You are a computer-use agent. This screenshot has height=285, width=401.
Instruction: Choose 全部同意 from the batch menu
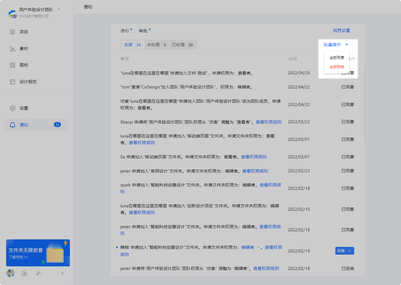[337, 58]
